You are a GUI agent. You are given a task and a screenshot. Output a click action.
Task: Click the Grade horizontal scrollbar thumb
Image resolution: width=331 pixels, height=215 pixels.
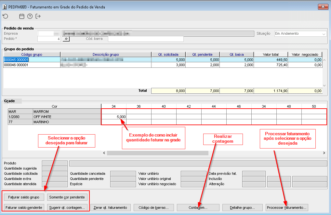[157, 153]
